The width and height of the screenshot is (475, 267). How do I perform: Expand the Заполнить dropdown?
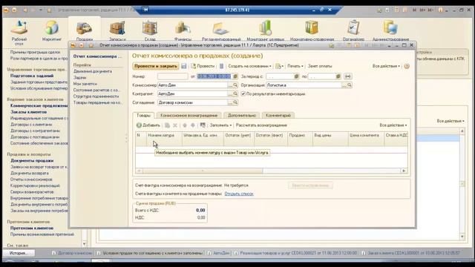click(220, 125)
